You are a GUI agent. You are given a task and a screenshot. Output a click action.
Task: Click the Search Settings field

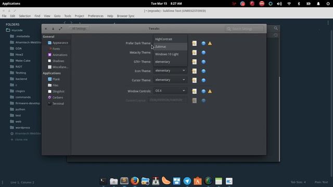click(245, 29)
